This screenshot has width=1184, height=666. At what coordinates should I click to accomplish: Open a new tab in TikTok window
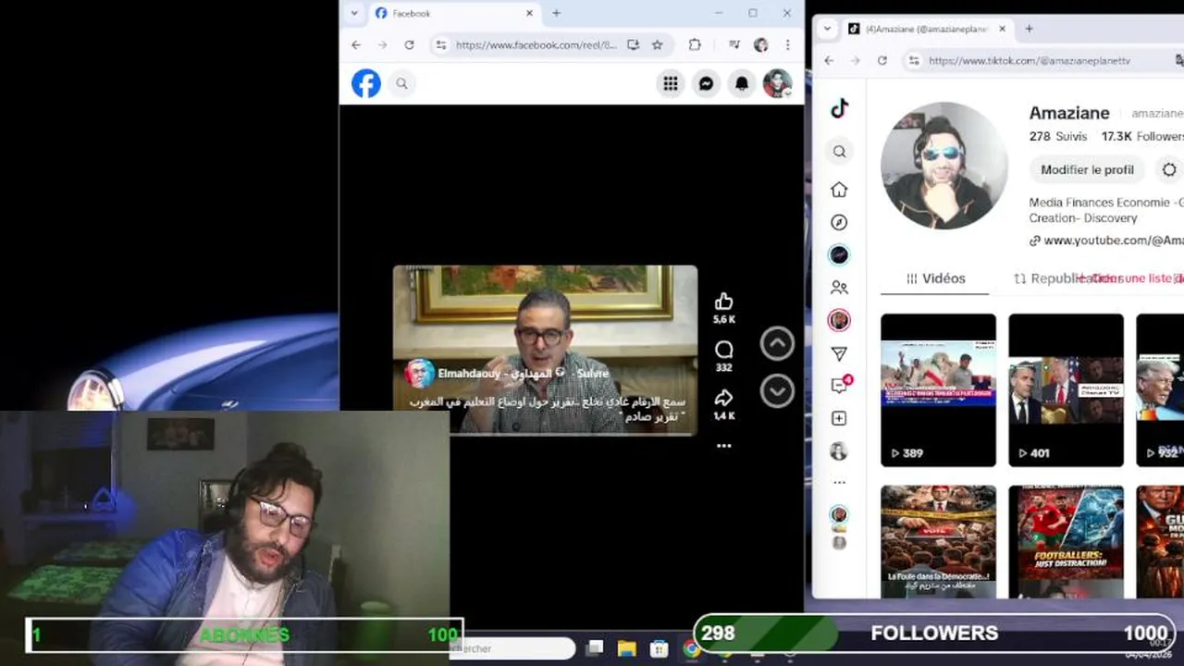[x=1029, y=29]
